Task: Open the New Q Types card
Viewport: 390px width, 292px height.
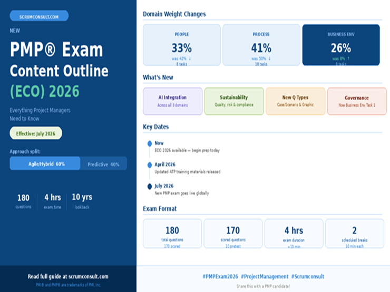Action: click(x=296, y=101)
